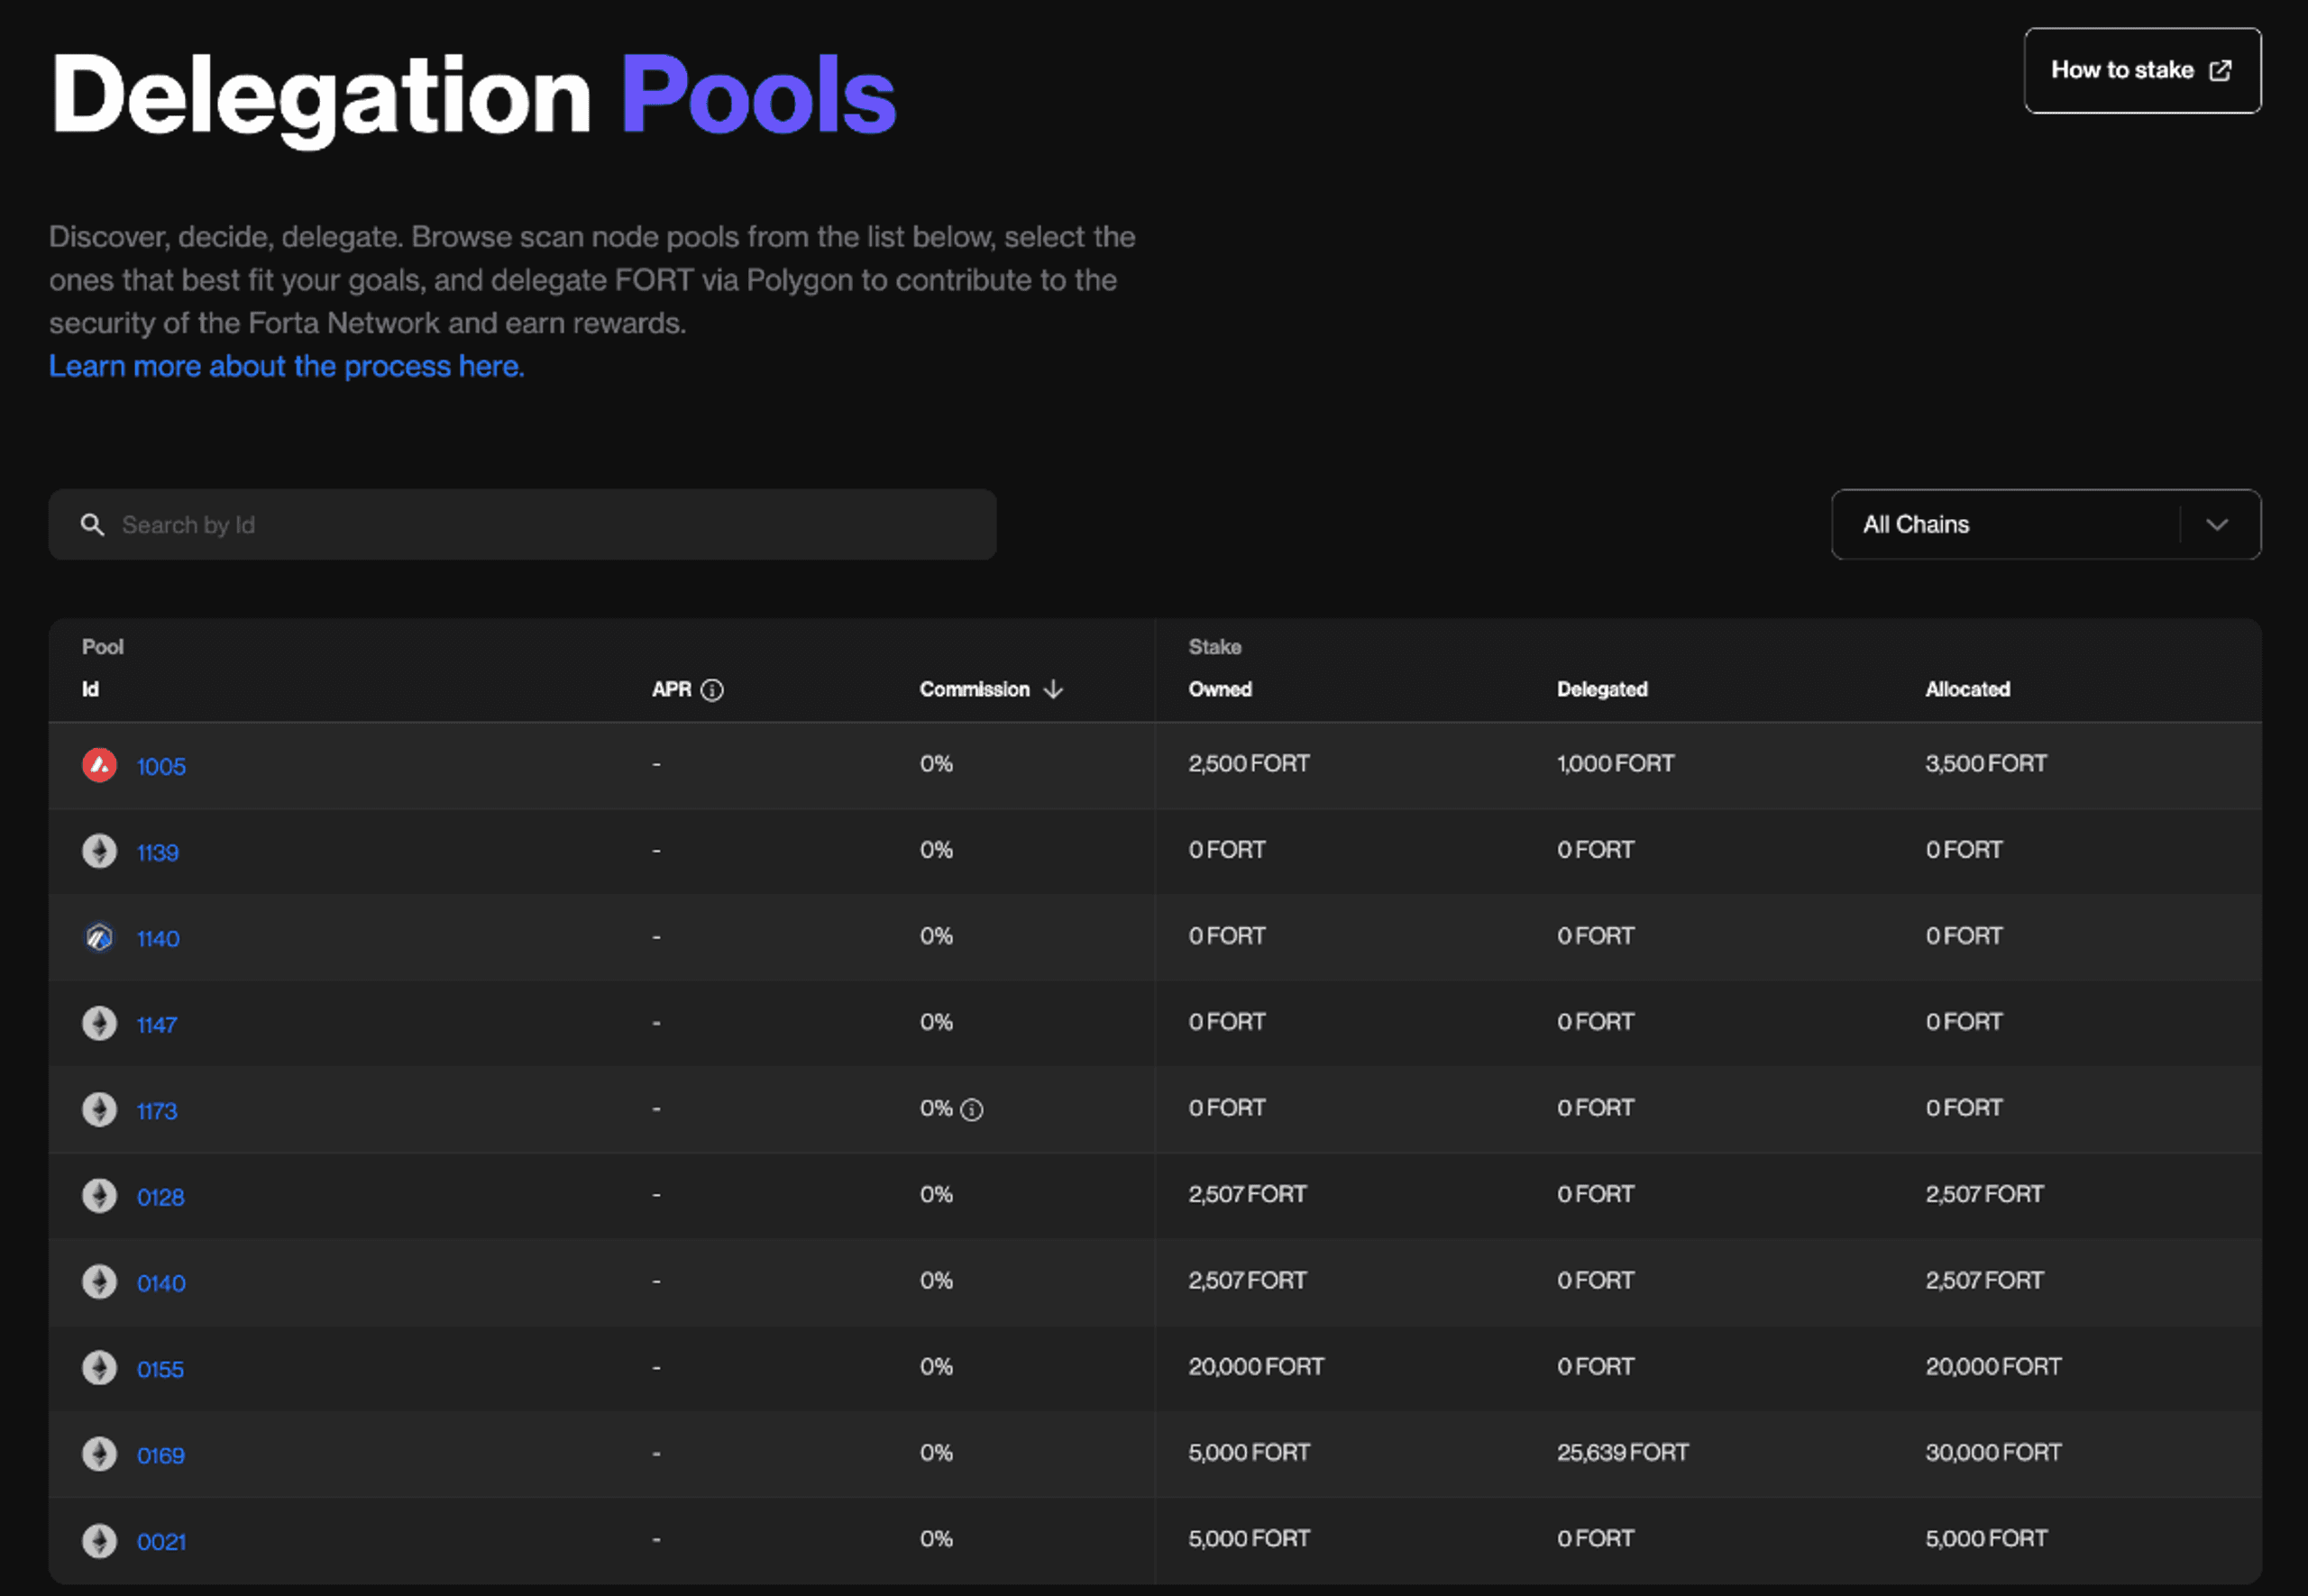Select the 2,500 FORT owned value
This screenshot has width=2308, height=1596.
1249,763
